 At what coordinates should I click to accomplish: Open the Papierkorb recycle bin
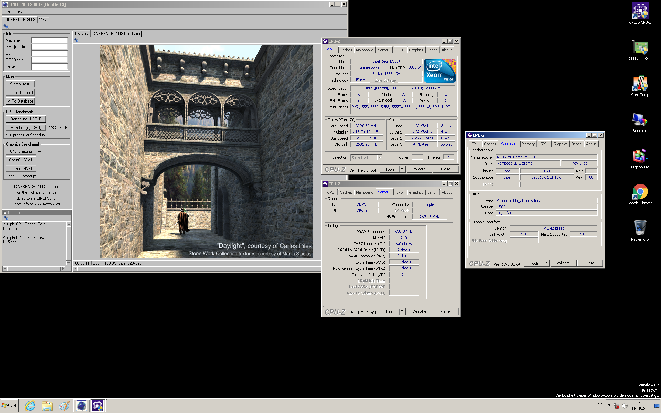tap(640, 231)
